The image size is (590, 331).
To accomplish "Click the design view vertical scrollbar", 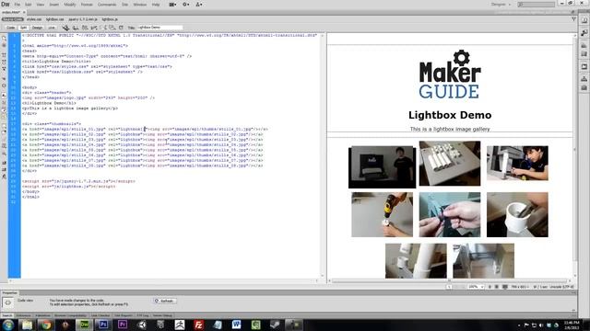I will tap(574, 148).
